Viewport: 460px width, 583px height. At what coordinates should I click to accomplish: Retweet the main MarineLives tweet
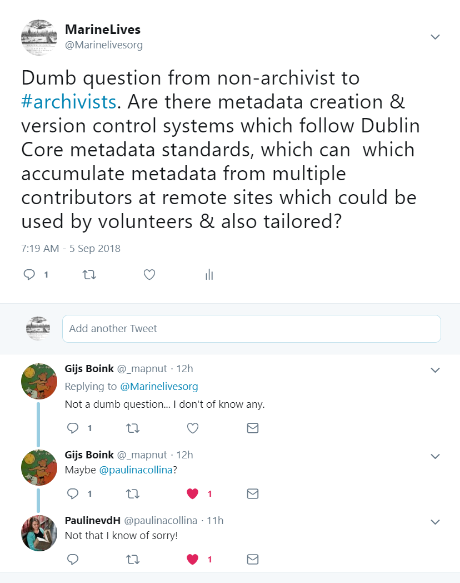(x=89, y=274)
